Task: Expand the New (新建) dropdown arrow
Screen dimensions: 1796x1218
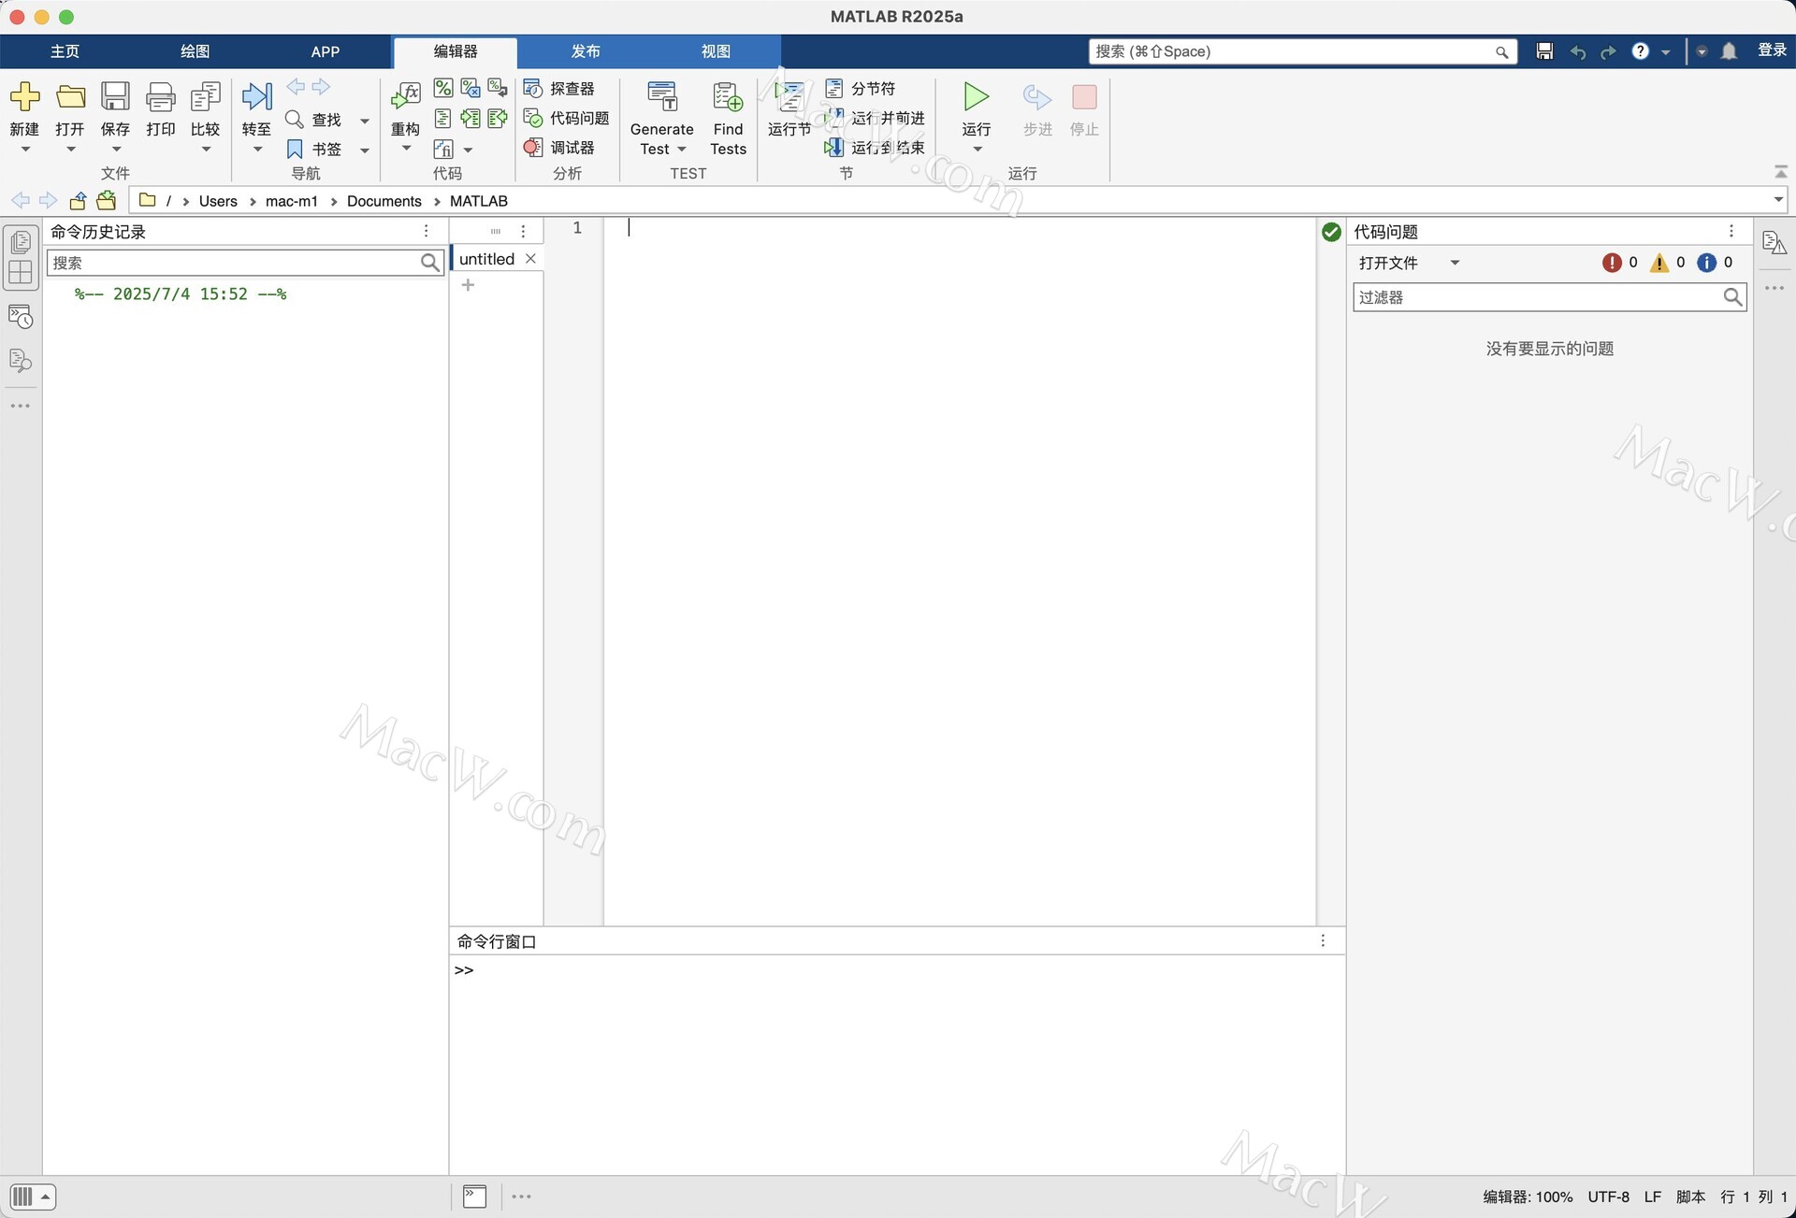Action: (25, 150)
